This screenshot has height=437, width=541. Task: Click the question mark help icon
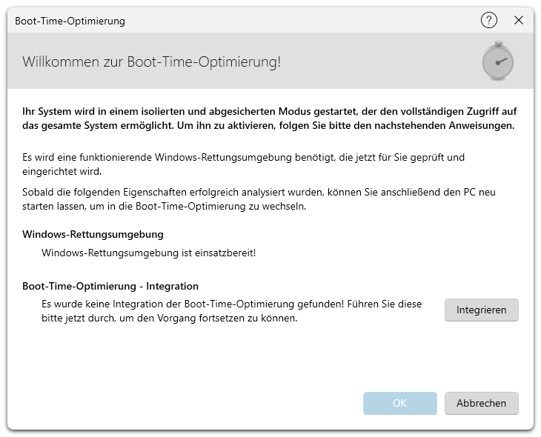tap(488, 21)
